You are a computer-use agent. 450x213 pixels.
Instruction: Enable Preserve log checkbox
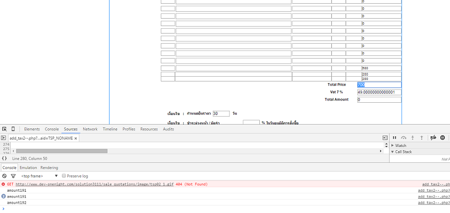(x=64, y=176)
